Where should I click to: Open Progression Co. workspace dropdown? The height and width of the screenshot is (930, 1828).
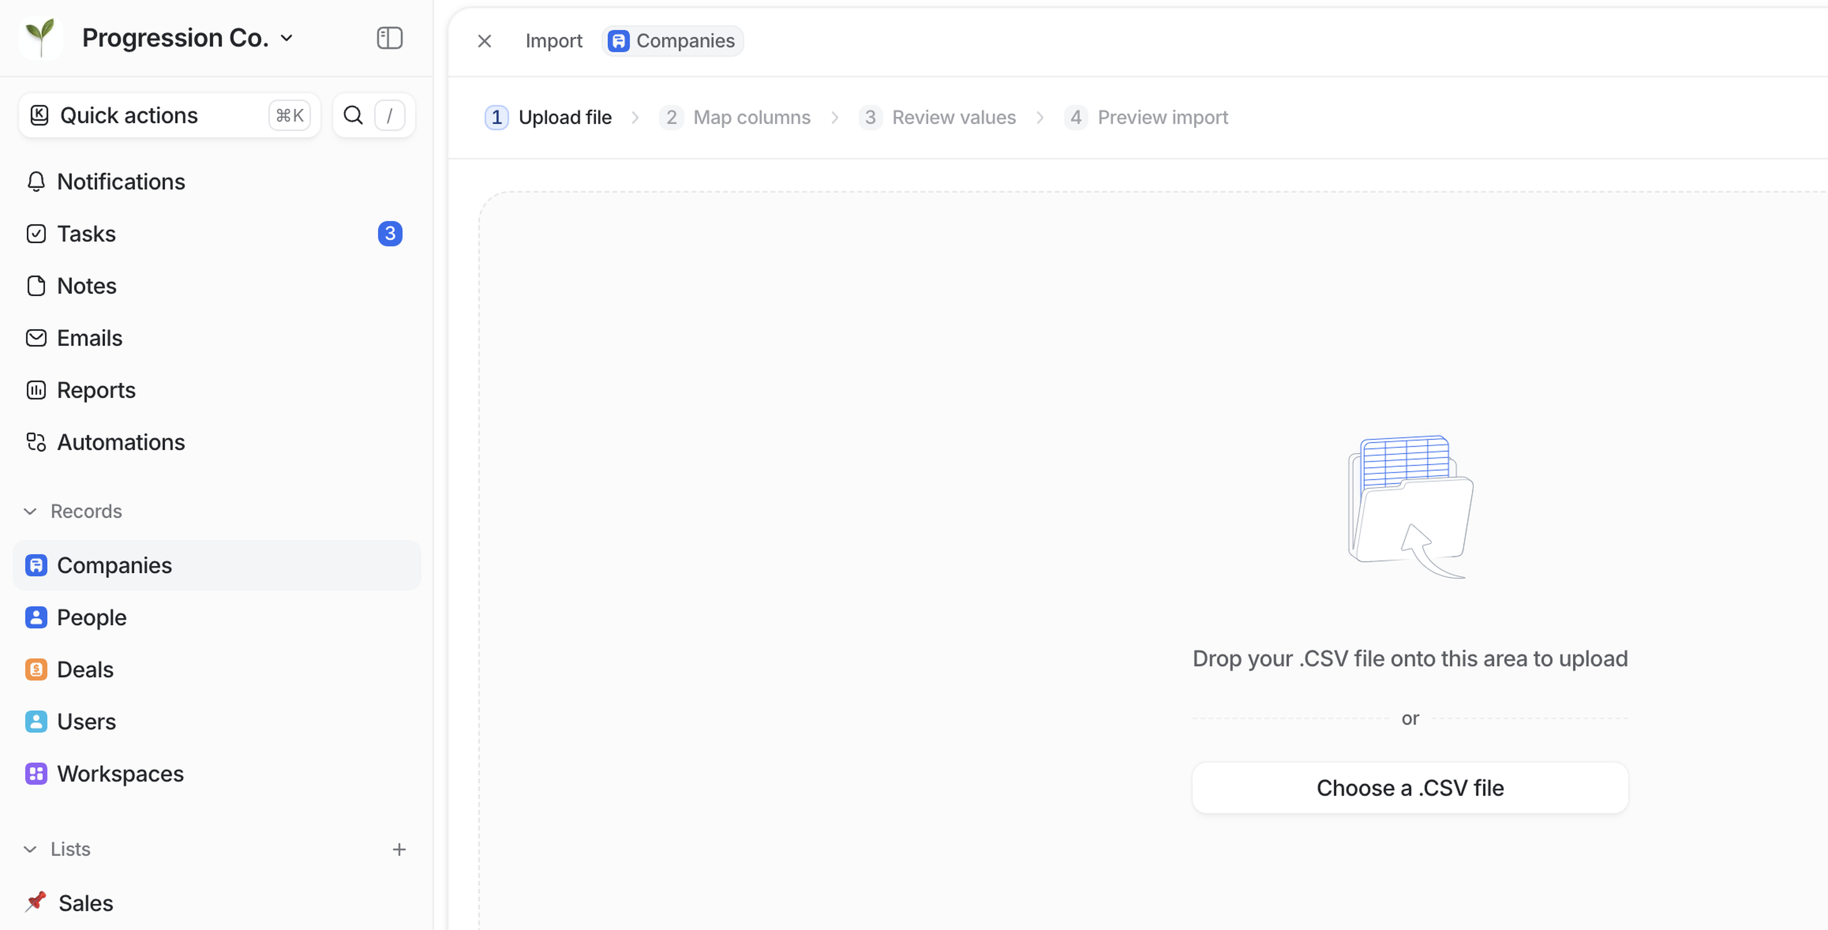point(188,38)
